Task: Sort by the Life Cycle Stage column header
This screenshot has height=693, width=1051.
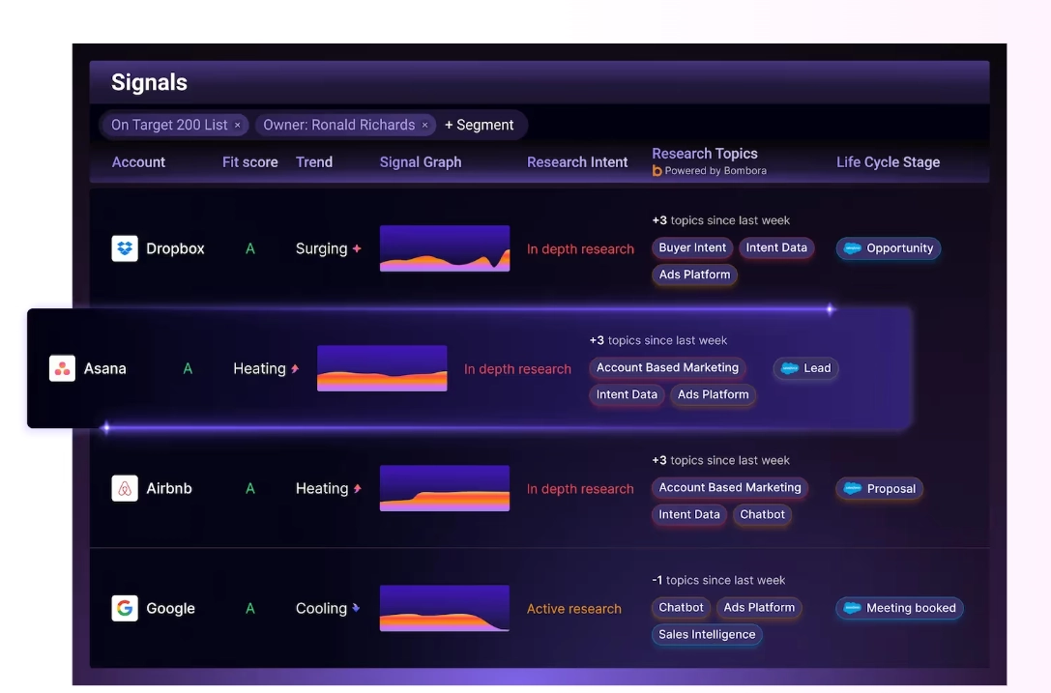Action: [x=889, y=162]
